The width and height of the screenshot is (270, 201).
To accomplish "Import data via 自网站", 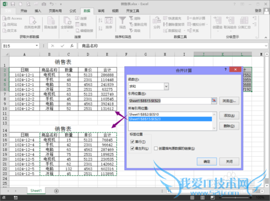I will tap(10, 24).
